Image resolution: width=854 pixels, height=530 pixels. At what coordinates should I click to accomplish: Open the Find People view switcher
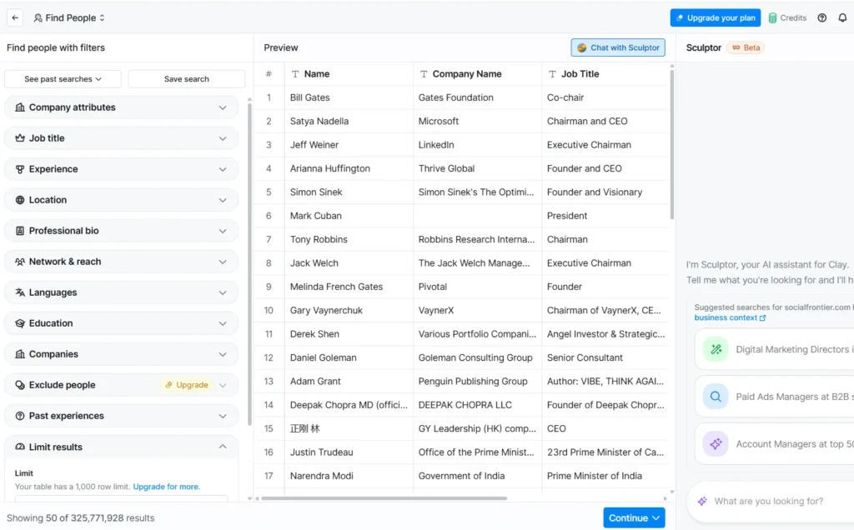pyautogui.click(x=69, y=17)
